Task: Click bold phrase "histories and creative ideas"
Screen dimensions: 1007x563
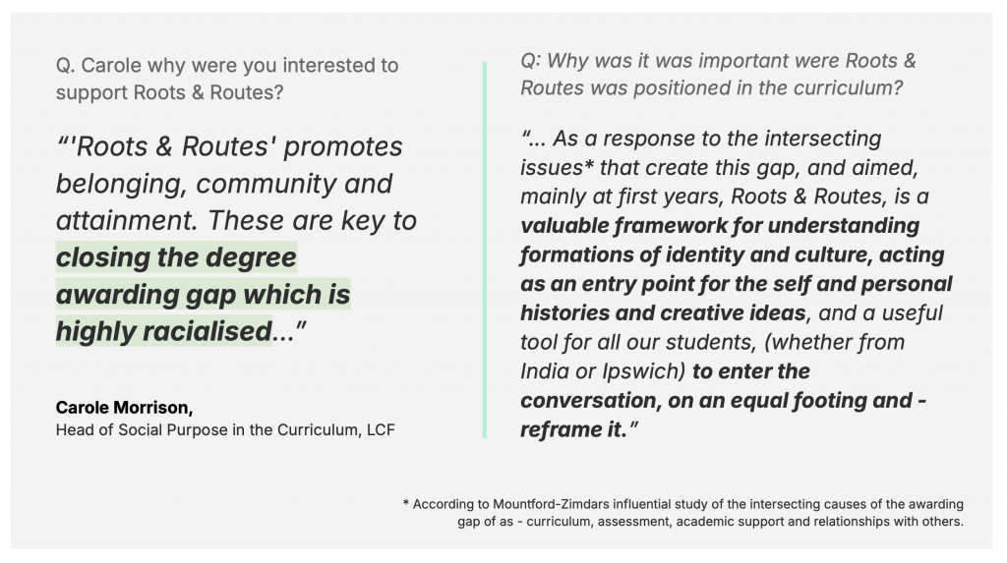Action: (x=663, y=313)
